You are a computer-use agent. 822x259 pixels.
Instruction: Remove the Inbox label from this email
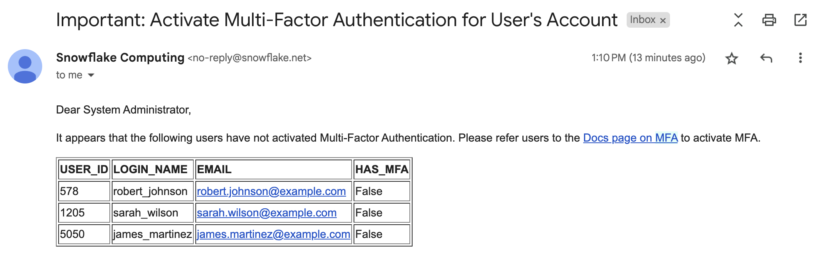tap(663, 21)
